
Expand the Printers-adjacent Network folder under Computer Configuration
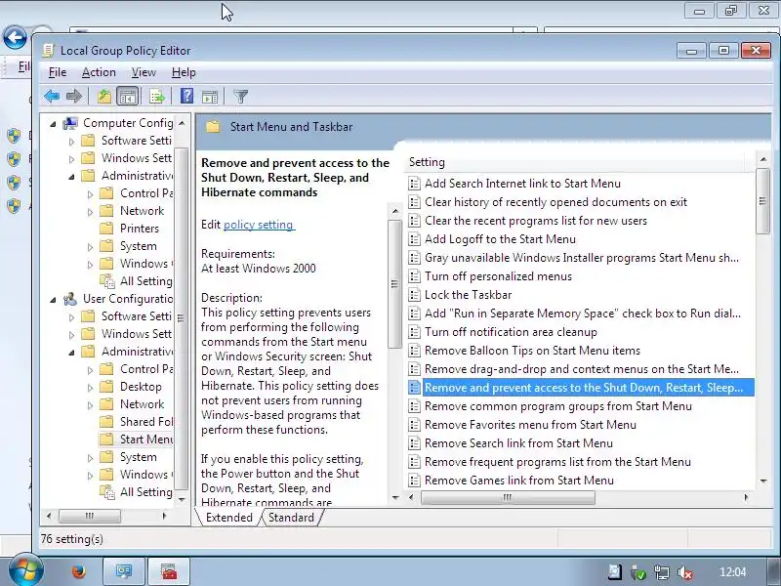click(90, 212)
